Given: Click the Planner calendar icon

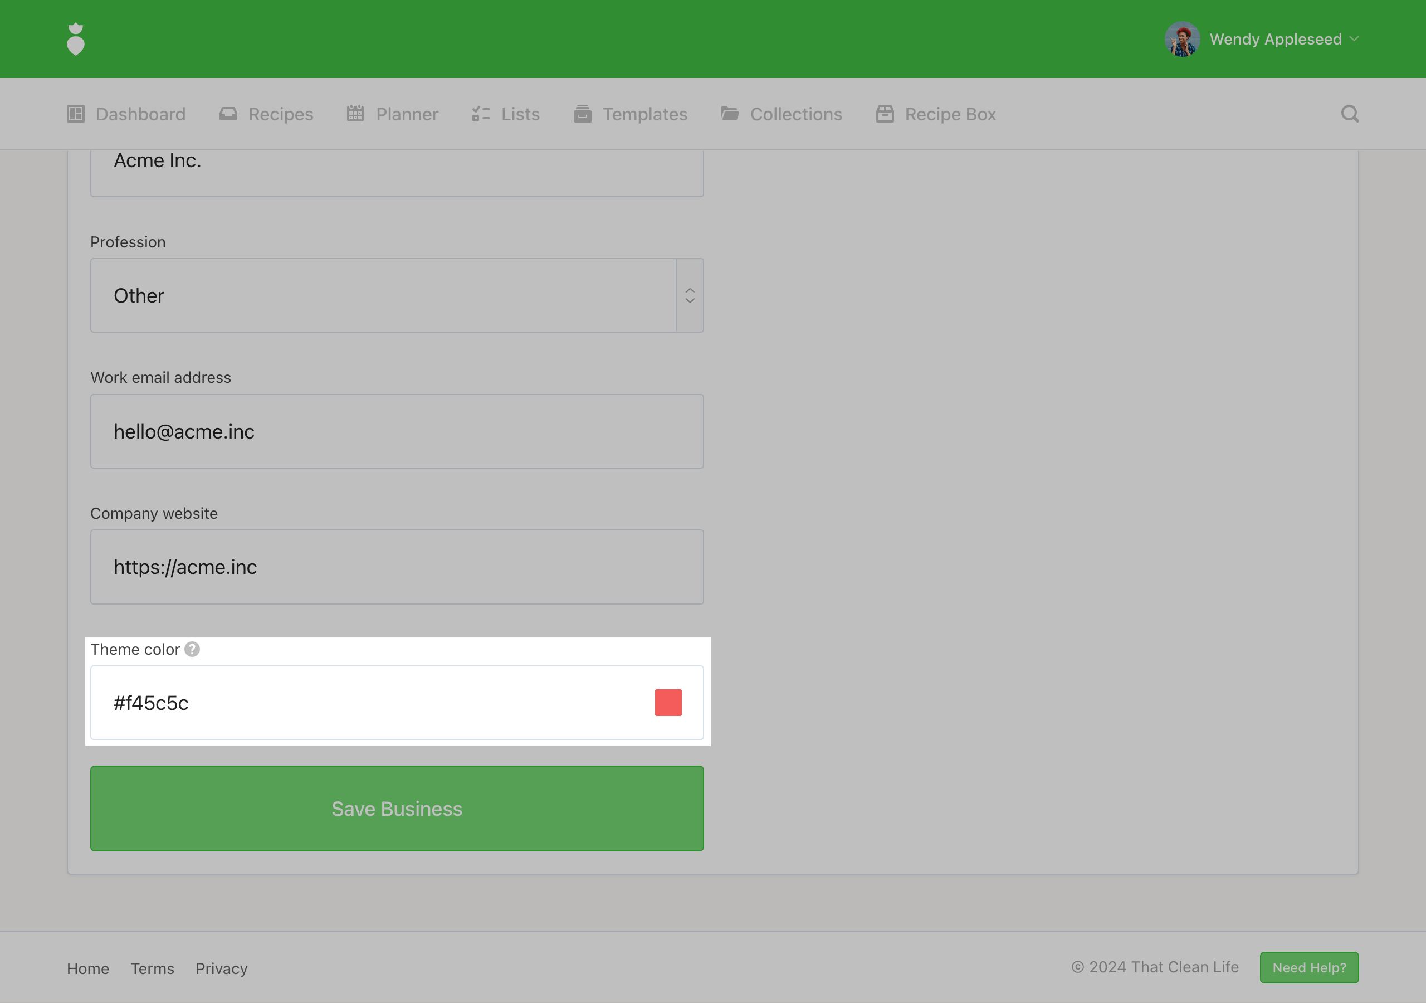Looking at the screenshot, I should 355,114.
